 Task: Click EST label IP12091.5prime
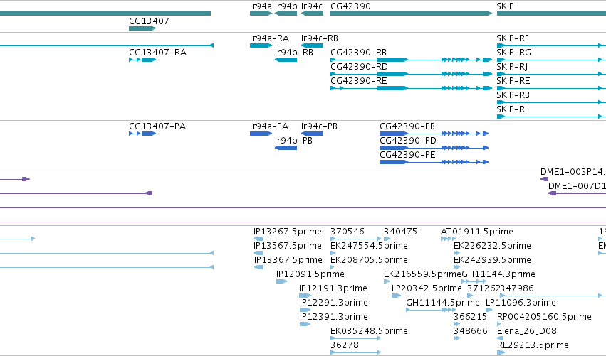[x=310, y=274]
